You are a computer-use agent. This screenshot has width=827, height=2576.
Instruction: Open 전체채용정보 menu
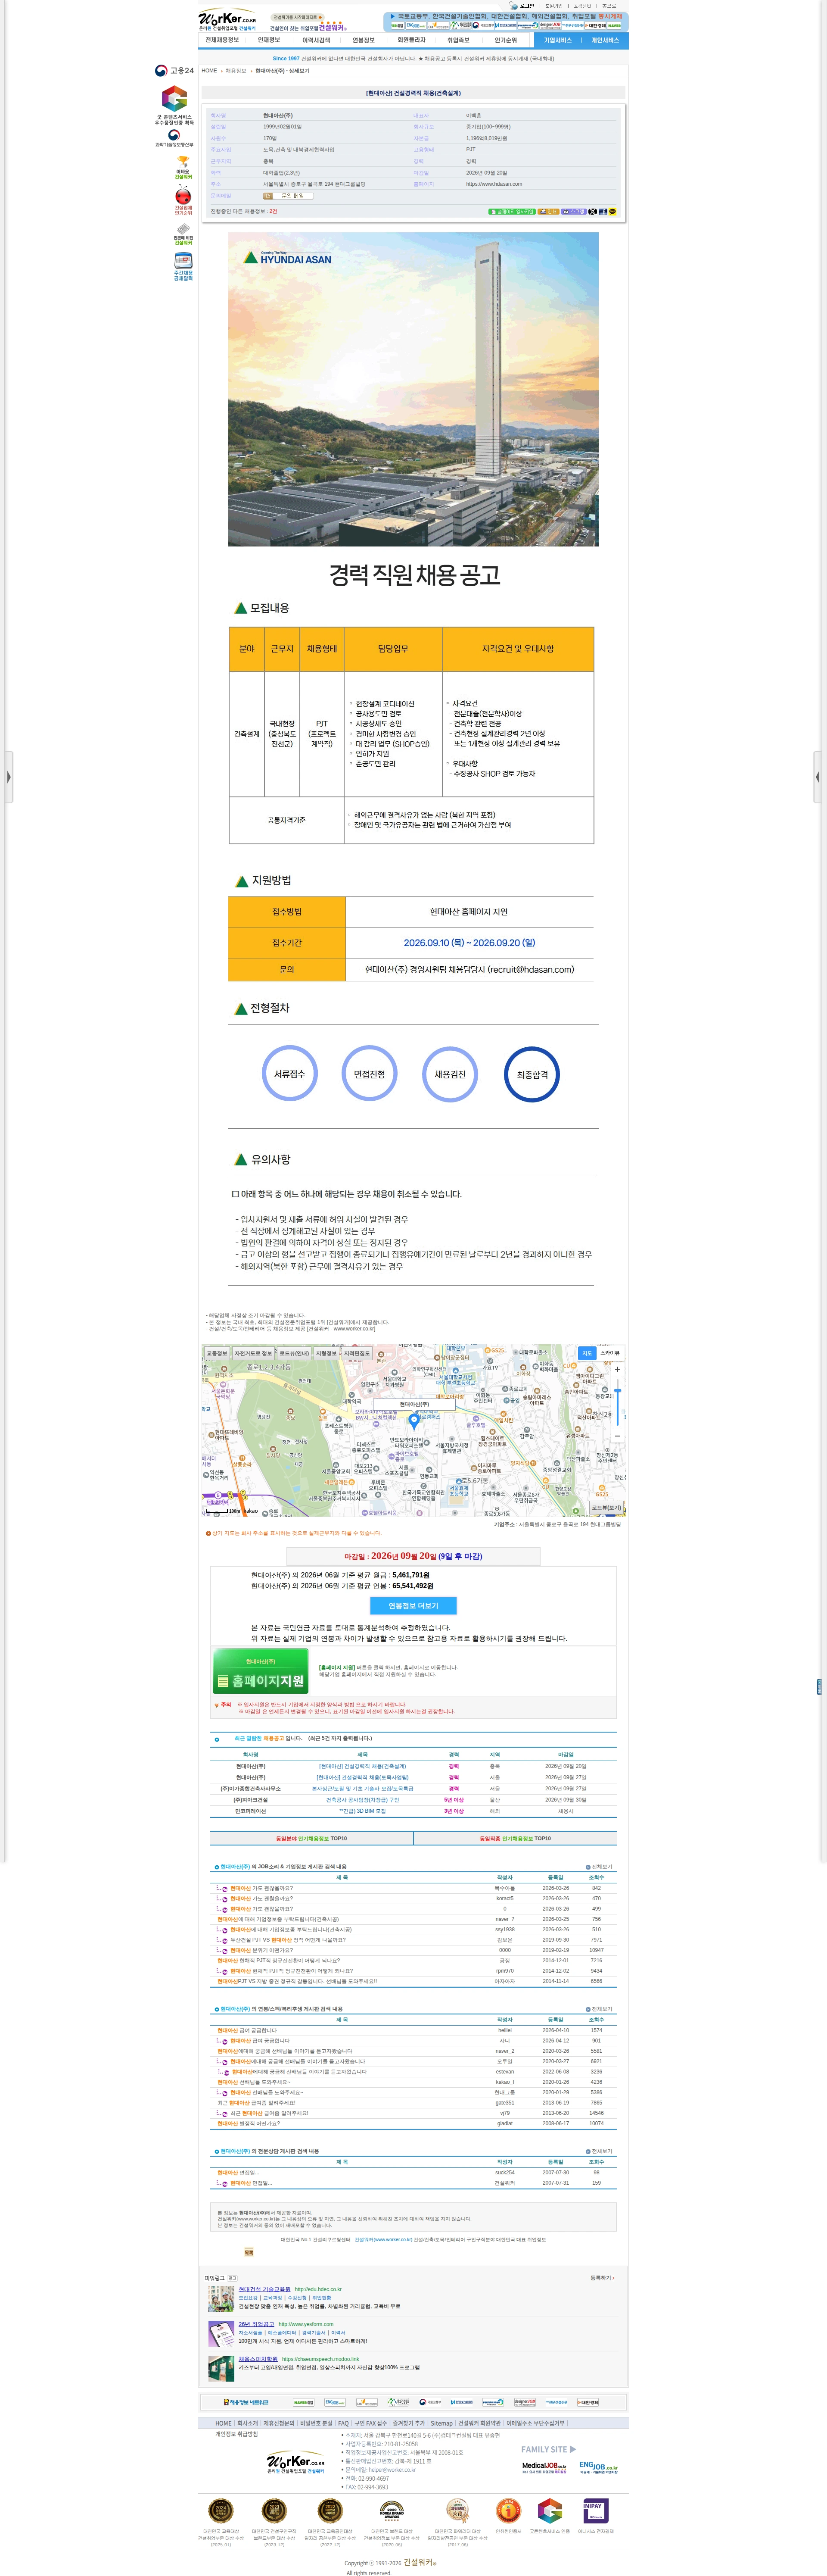pyautogui.click(x=222, y=40)
